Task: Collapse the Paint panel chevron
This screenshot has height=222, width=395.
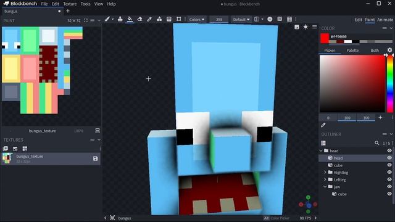Action: 99,20
